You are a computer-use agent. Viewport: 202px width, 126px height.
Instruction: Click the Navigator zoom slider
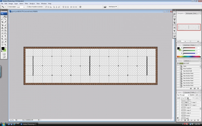191,41
